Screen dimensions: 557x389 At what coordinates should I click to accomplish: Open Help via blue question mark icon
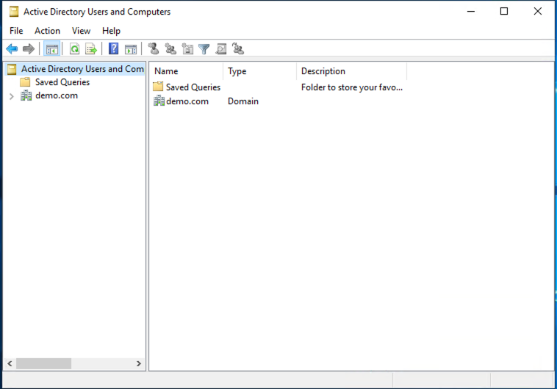click(x=114, y=48)
